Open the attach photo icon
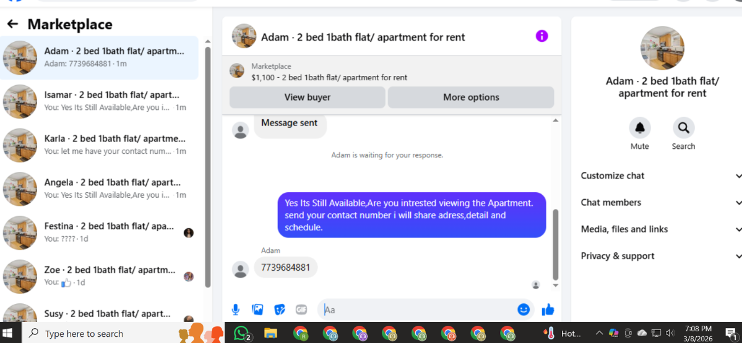The width and height of the screenshot is (742, 343). (257, 310)
